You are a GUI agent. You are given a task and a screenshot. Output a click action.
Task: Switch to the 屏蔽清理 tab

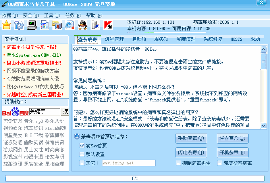pyautogui.click(x=186, y=39)
